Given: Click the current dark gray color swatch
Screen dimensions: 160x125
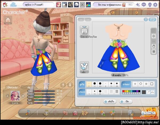Looking at the screenshot, I should 144,92.
